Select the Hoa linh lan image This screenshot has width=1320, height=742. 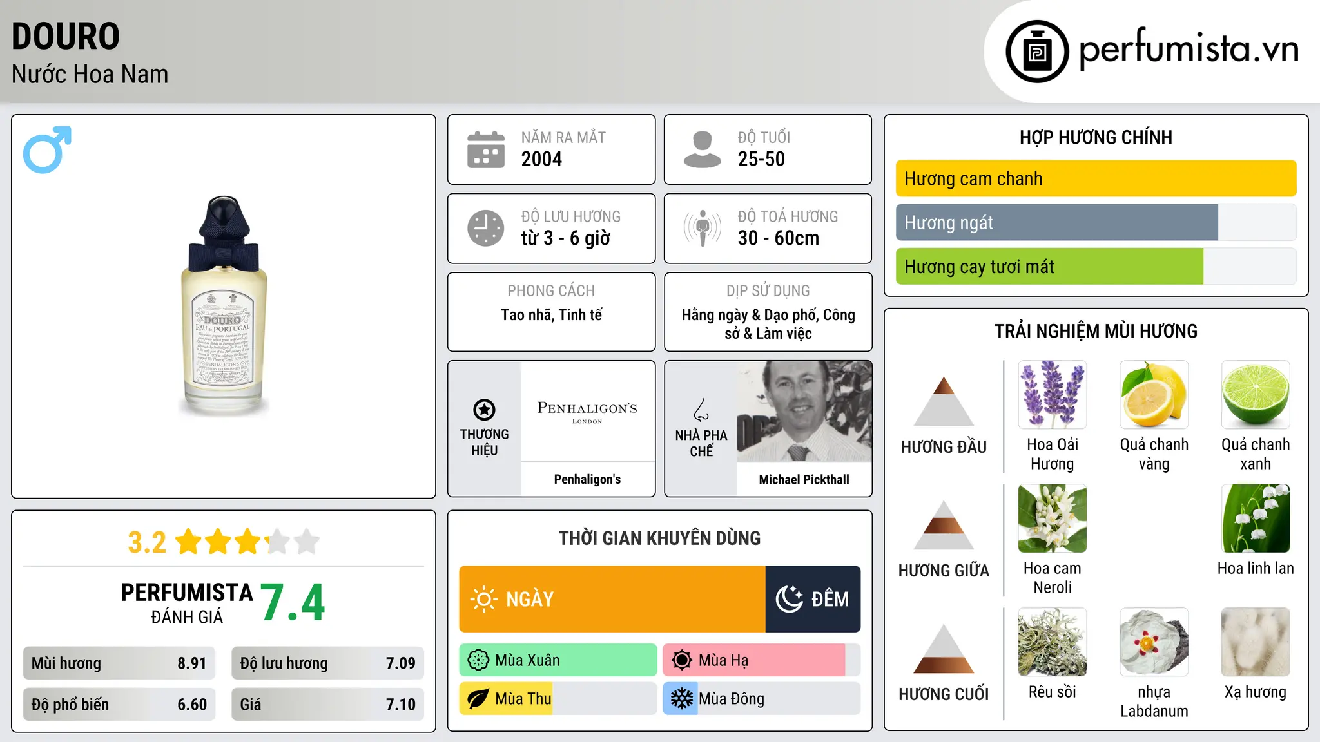click(x=1256, y=518)
